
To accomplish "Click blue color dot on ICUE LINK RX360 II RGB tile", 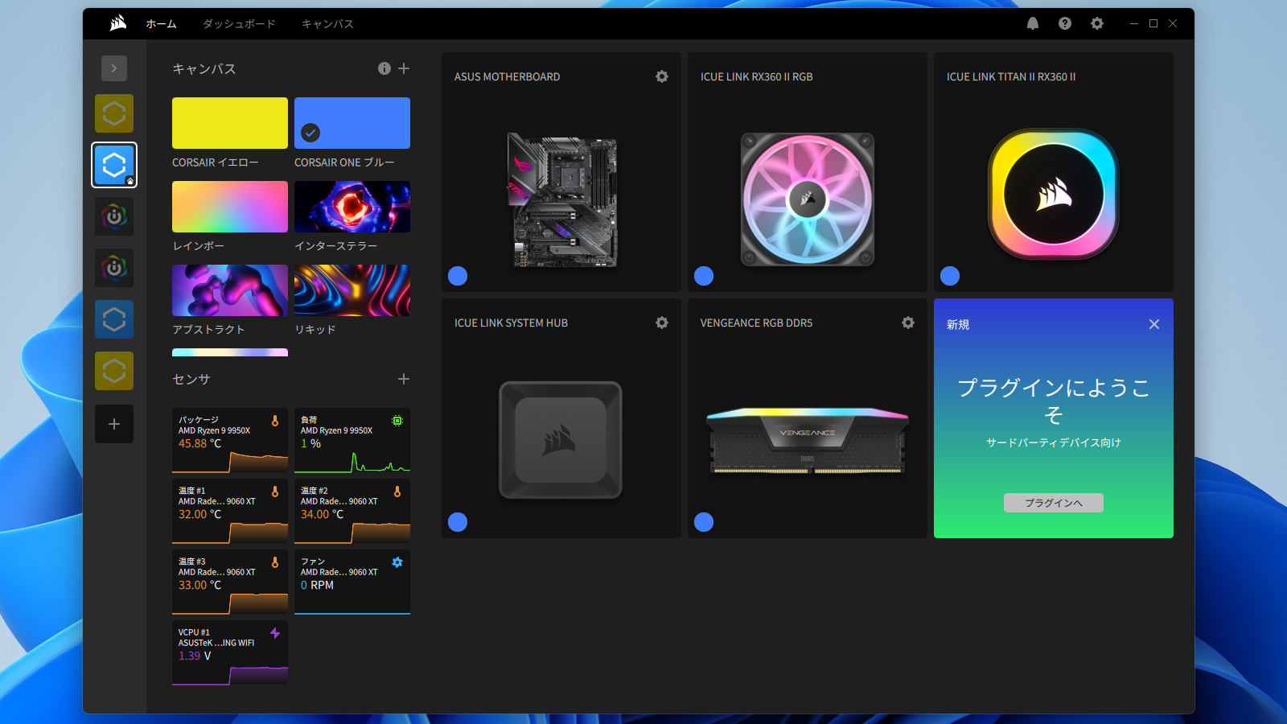I will coord(704,276).
